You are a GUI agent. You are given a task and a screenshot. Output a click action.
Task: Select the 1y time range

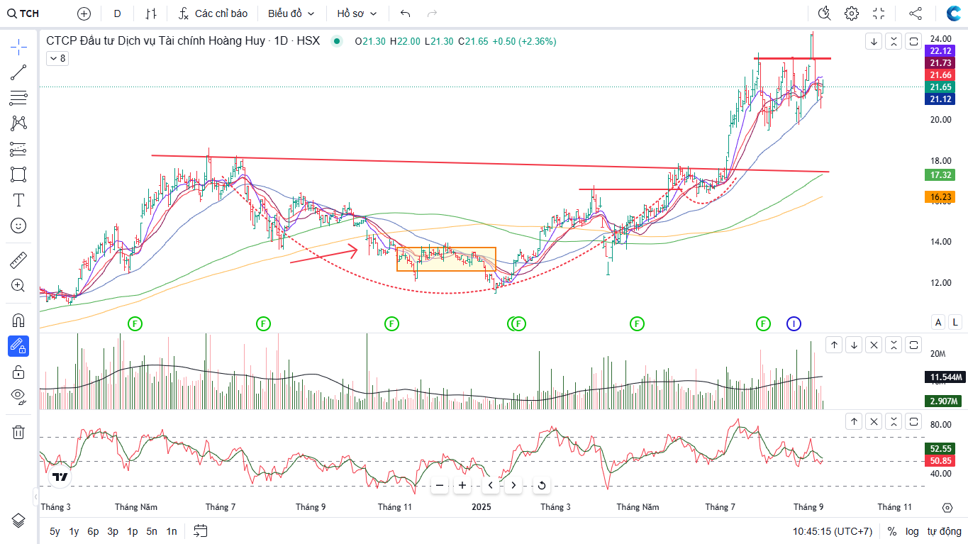click(x=74, y=531)
